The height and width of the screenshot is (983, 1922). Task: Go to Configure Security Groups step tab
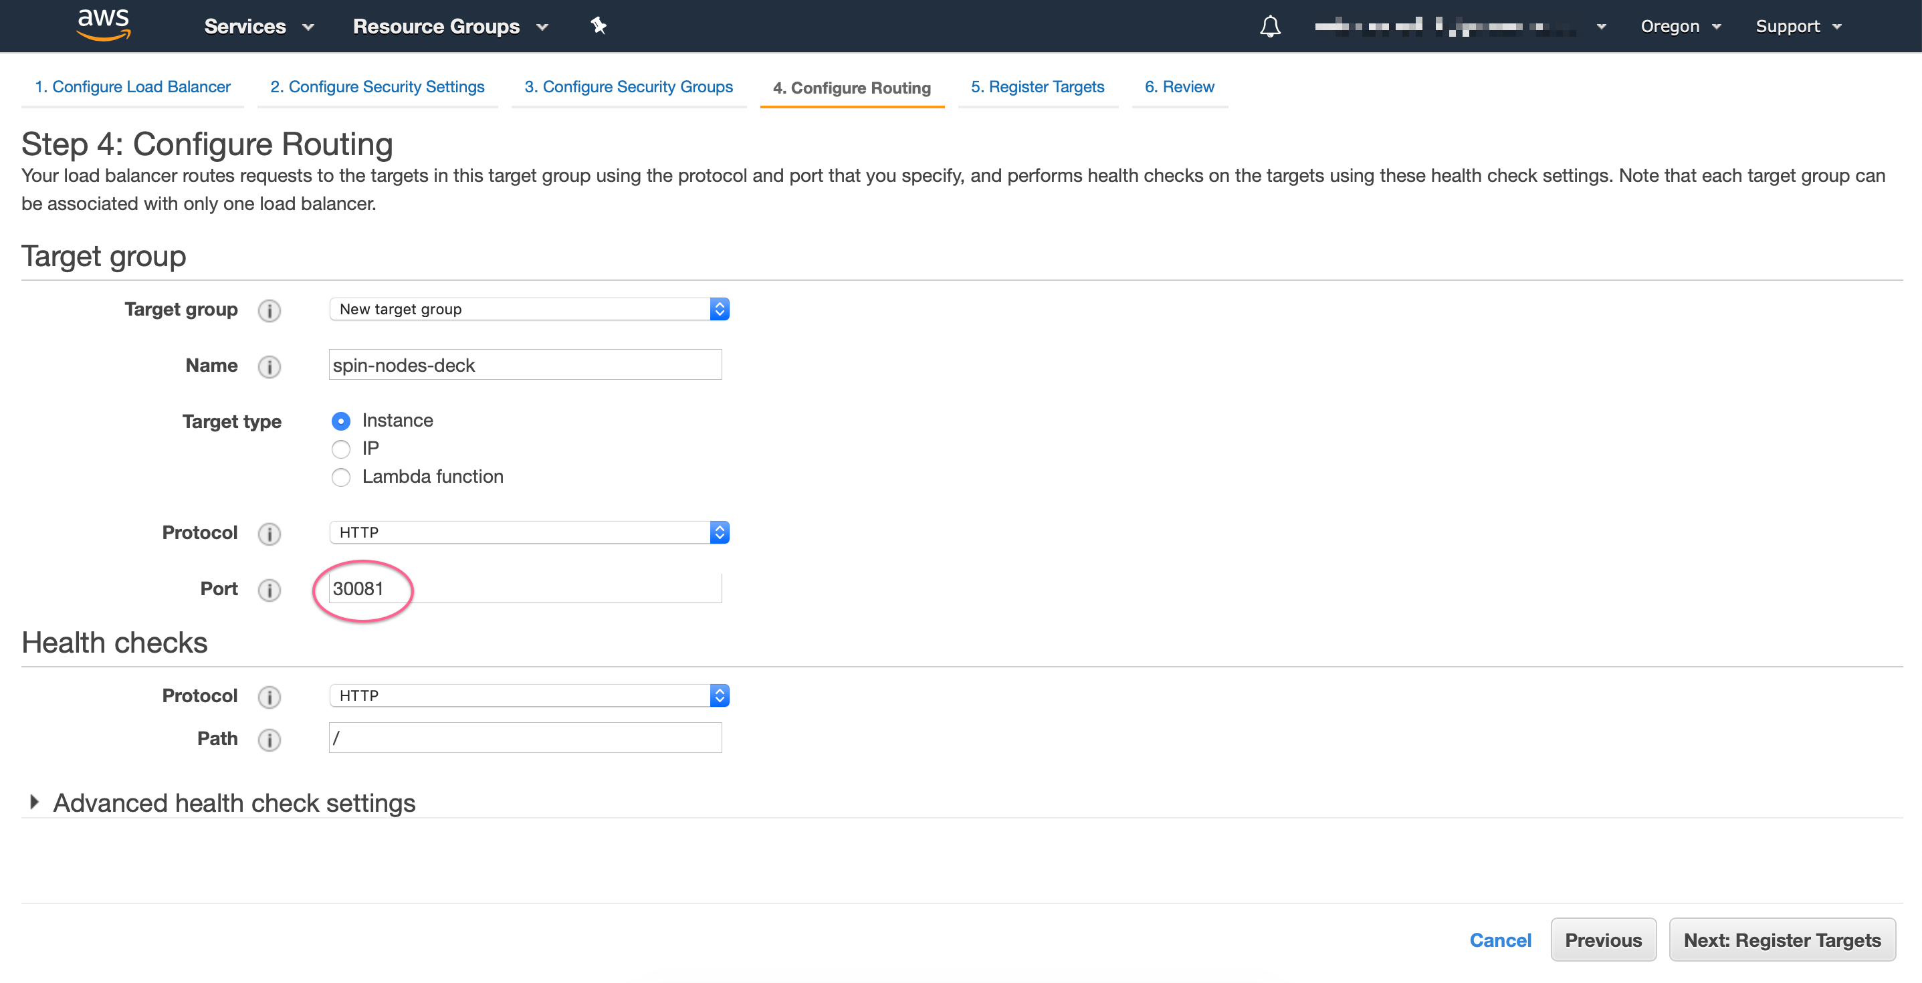pyautogui.click(x=628, y=86)
